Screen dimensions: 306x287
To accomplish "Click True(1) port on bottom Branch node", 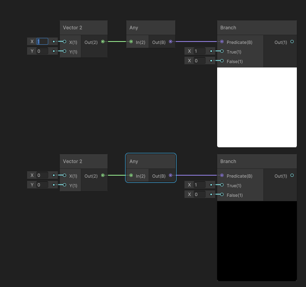I will pyautogui.click(x=222, y=185).
